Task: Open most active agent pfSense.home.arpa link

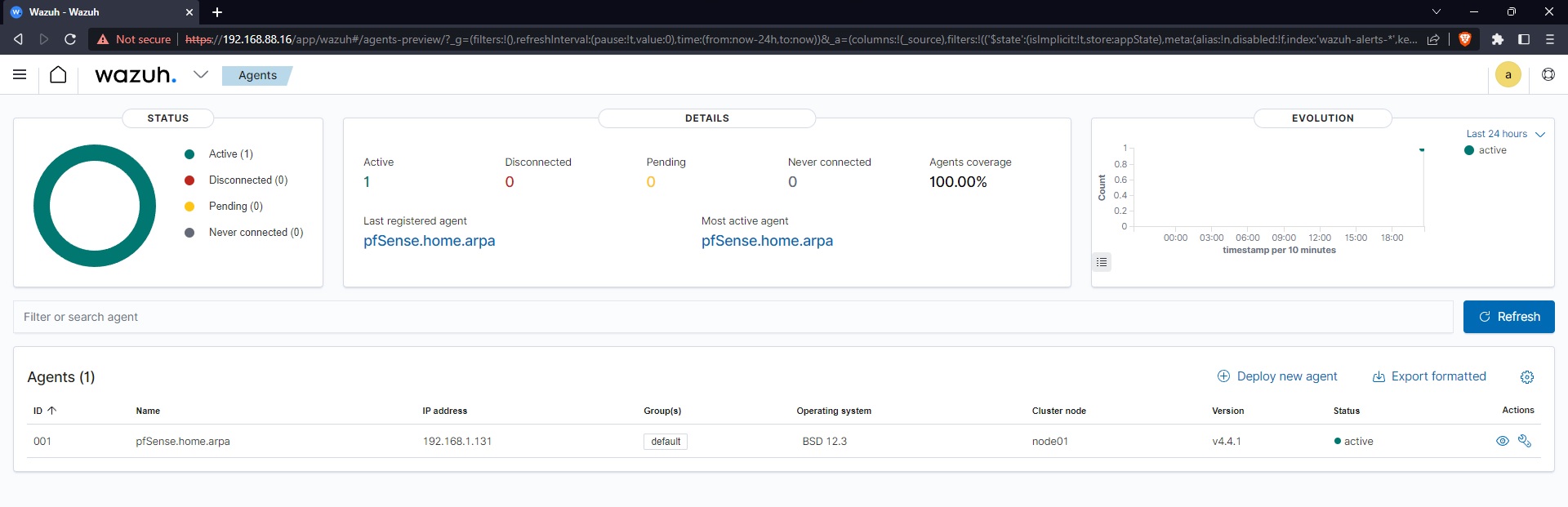Action: click(x=767, y=241)
